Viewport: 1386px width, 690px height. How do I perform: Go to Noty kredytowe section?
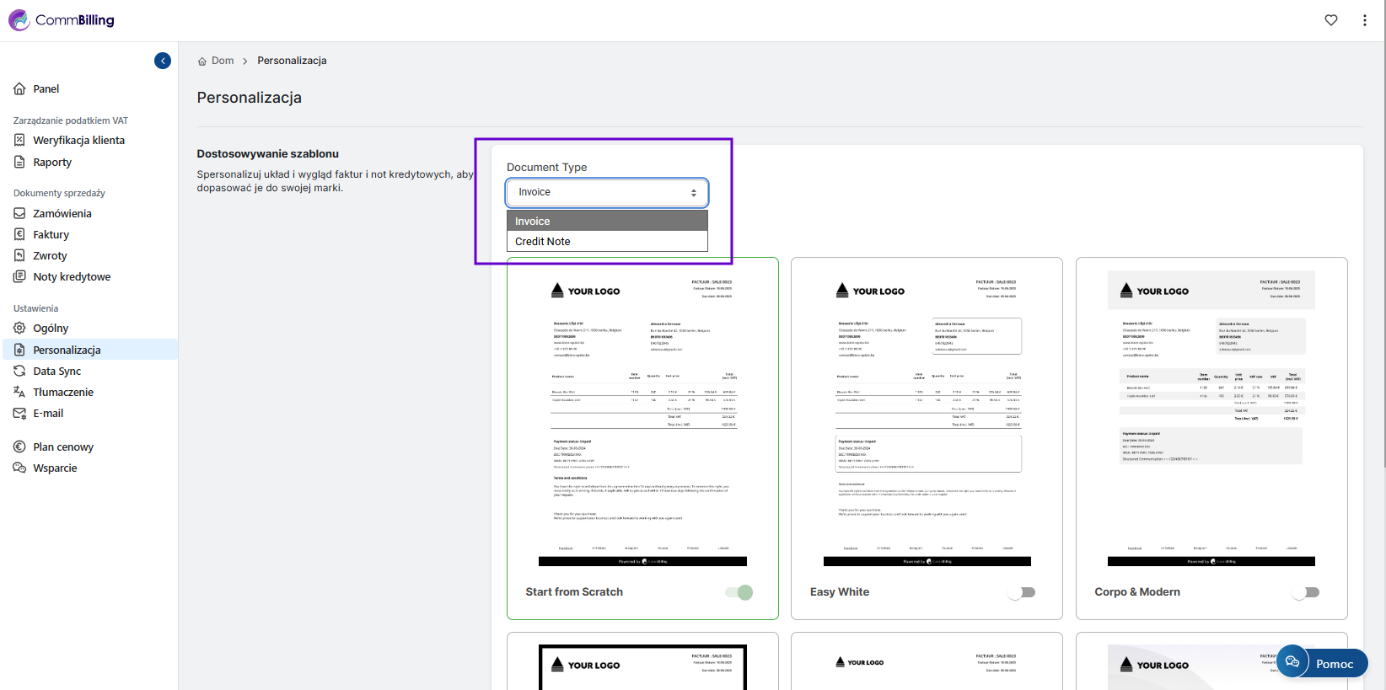(x=72, y=276)
